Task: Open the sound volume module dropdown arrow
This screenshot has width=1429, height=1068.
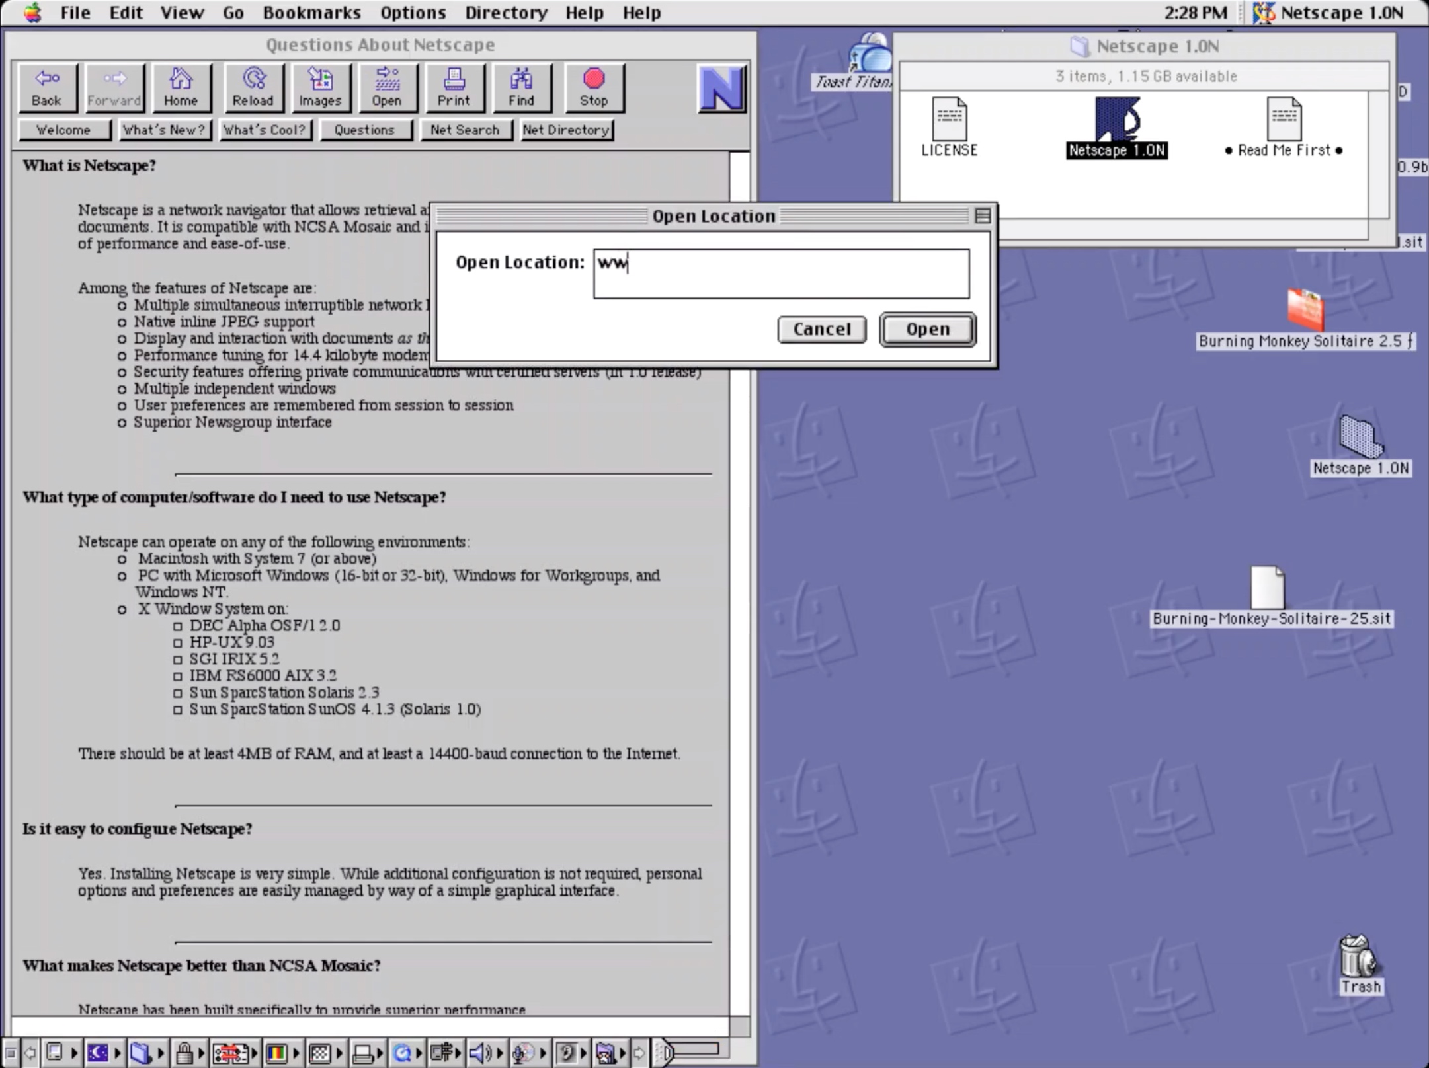Action: pos(501,1053)
